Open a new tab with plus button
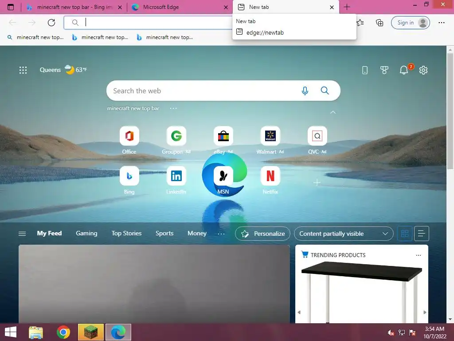Screen dimensions: 454x341 (347, 7)
